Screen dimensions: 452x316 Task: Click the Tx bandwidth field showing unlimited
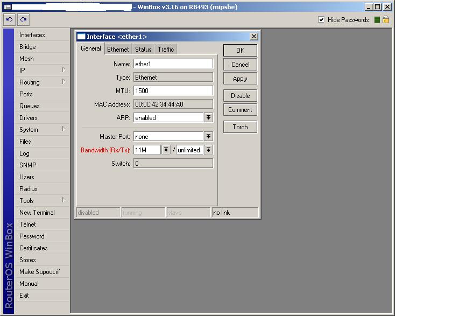pos(189,150)
